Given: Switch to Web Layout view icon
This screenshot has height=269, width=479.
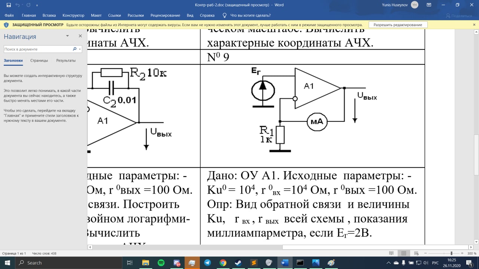Looking at the screenshot, I should click(x=416, y=253).
